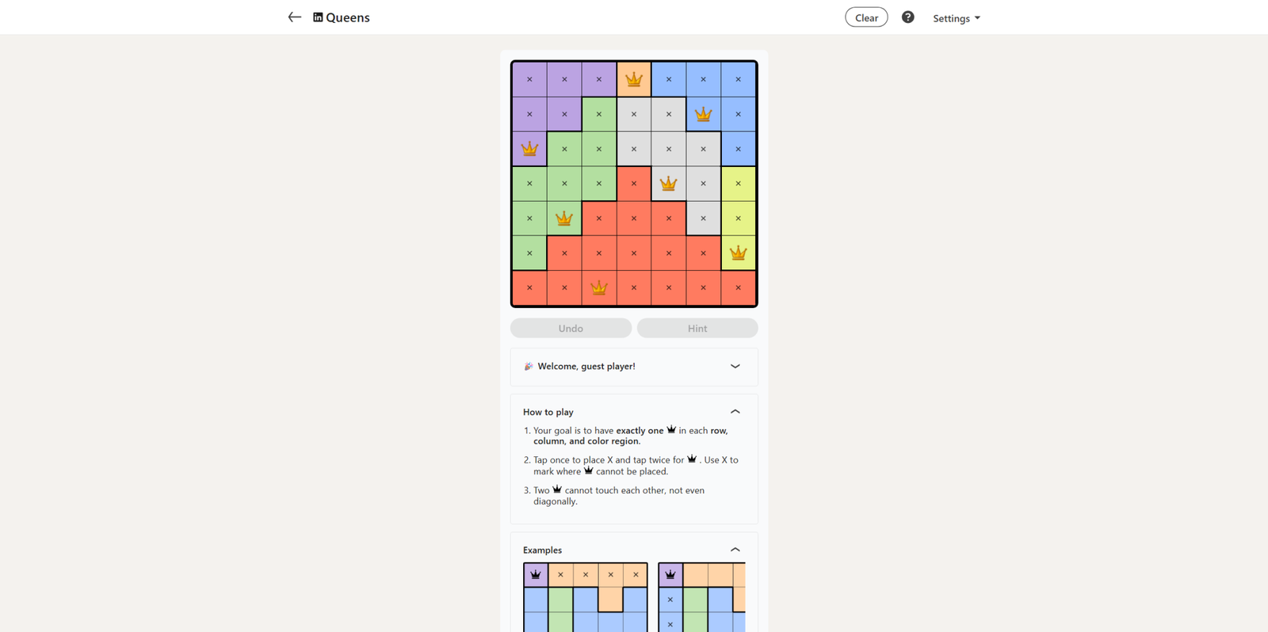Open the Settings dropdown
This screenshot has width=1268, height=632.
pos(956,18)
